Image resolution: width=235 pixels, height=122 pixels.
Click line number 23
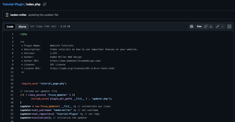coord(12,118)
